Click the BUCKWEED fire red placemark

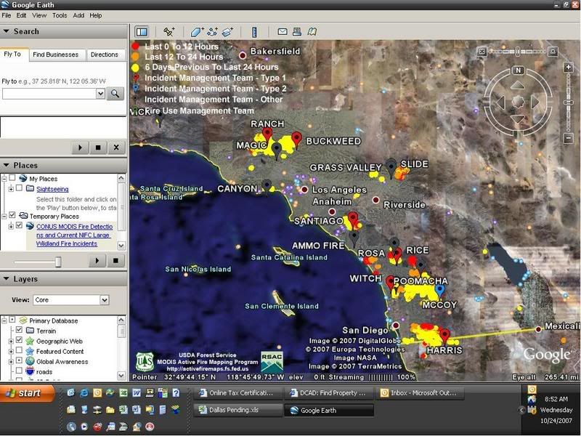(296, 139)
